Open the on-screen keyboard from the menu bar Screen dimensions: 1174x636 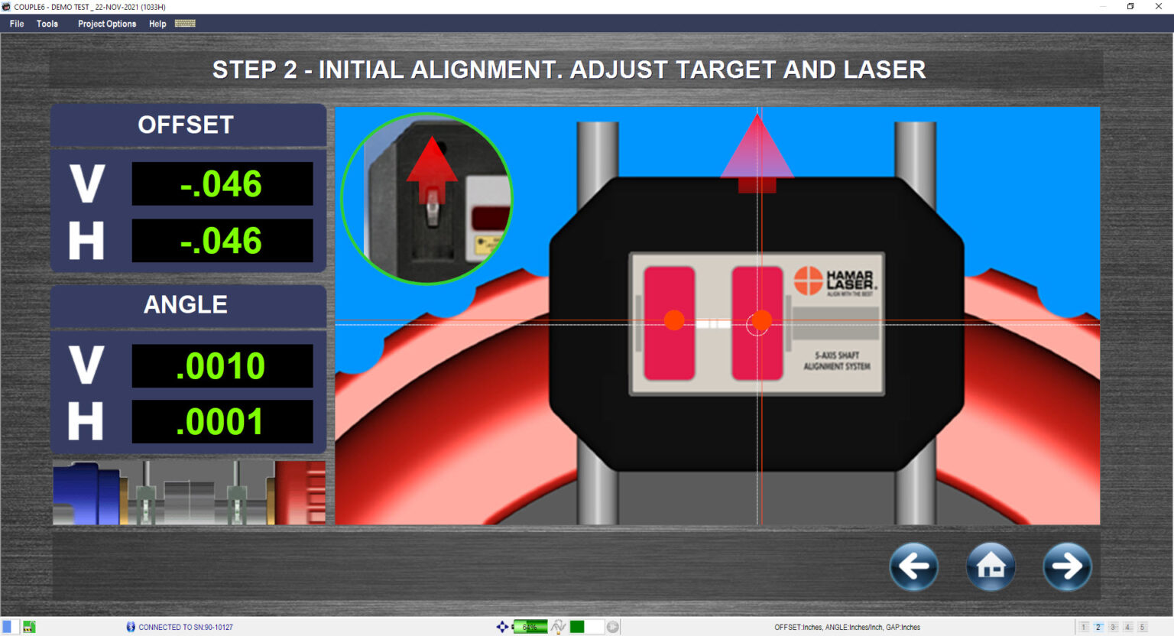(x=186, y=24)
